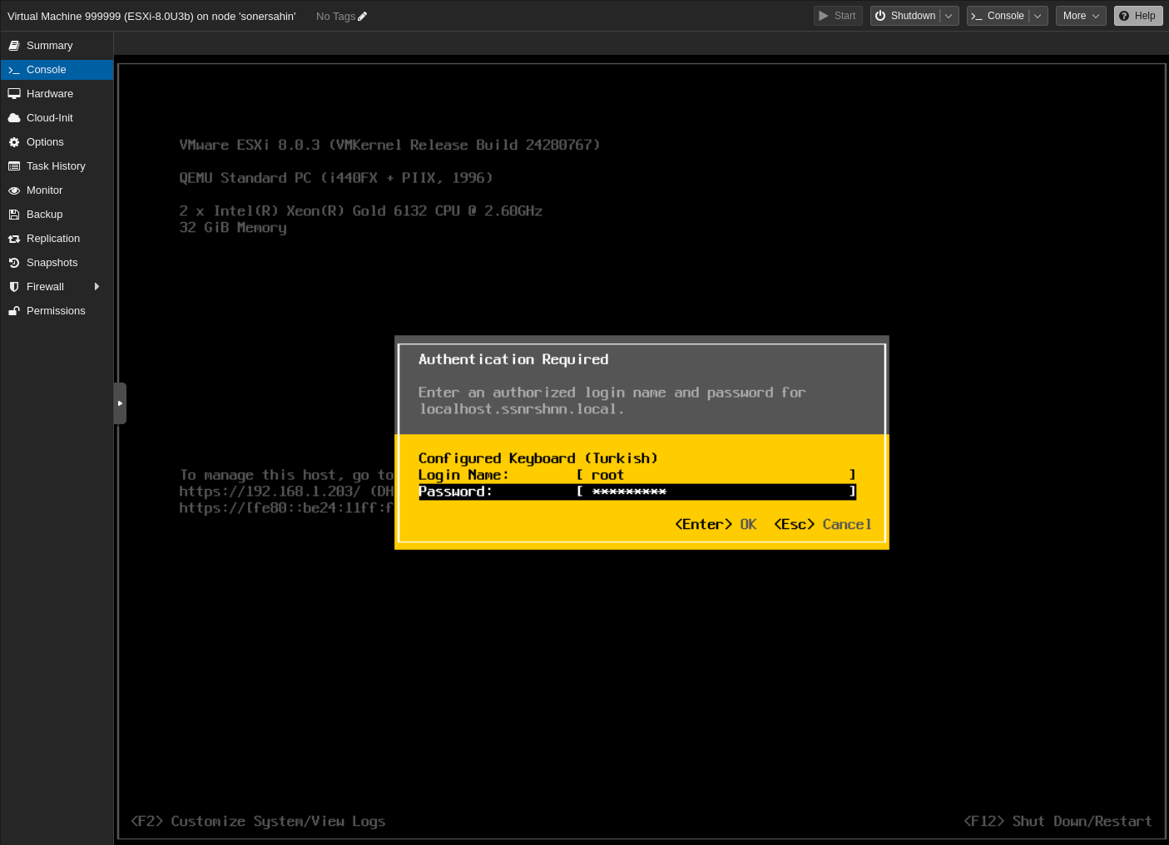Select the Console terminal icon in the sidebar
Image resolution: width=1169 pixels, height=845 pixels.
tap(14, 69)
